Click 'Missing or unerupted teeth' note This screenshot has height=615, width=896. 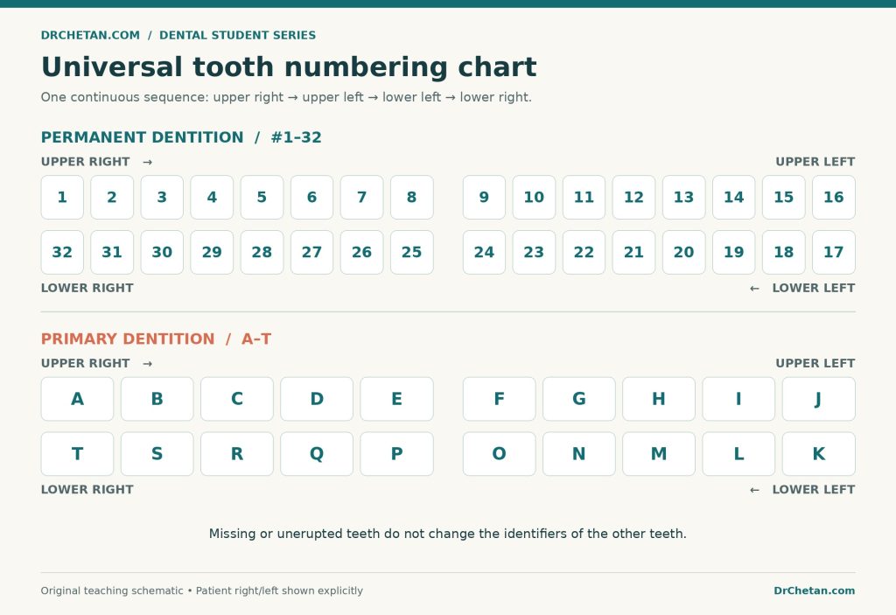coord(448,534)
